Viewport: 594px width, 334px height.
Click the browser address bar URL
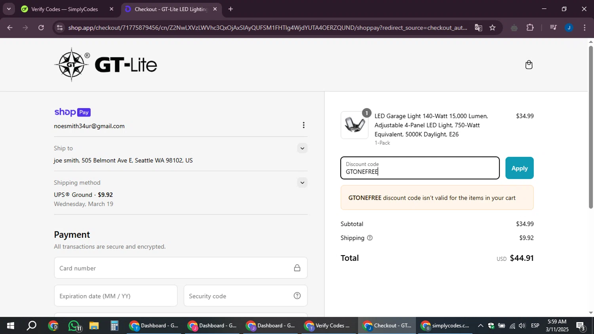[268, 28]
